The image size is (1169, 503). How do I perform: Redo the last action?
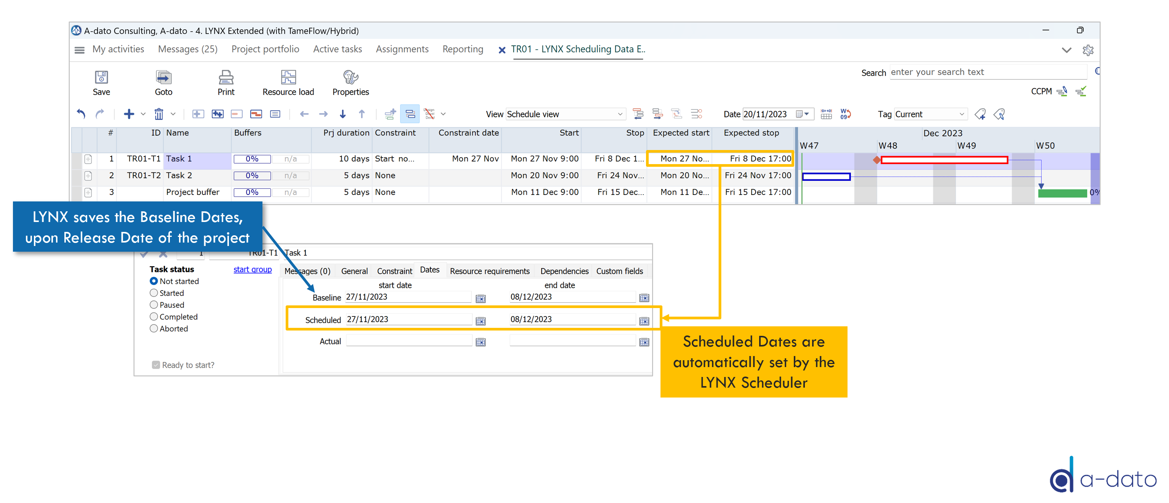point(100,114)
